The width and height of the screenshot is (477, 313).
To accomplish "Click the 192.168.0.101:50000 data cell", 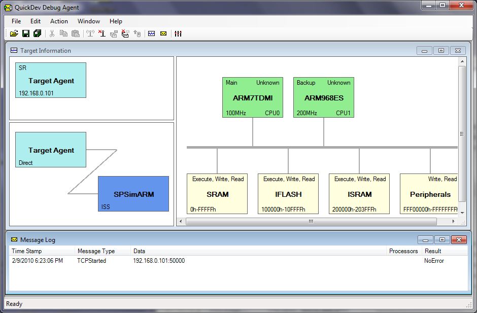I will pos(159,261).
